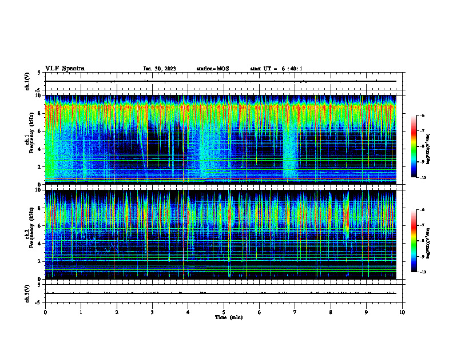Click the time axis tick label "8"
Viewport: 453px width, 350px height.
tap(331, 312)
